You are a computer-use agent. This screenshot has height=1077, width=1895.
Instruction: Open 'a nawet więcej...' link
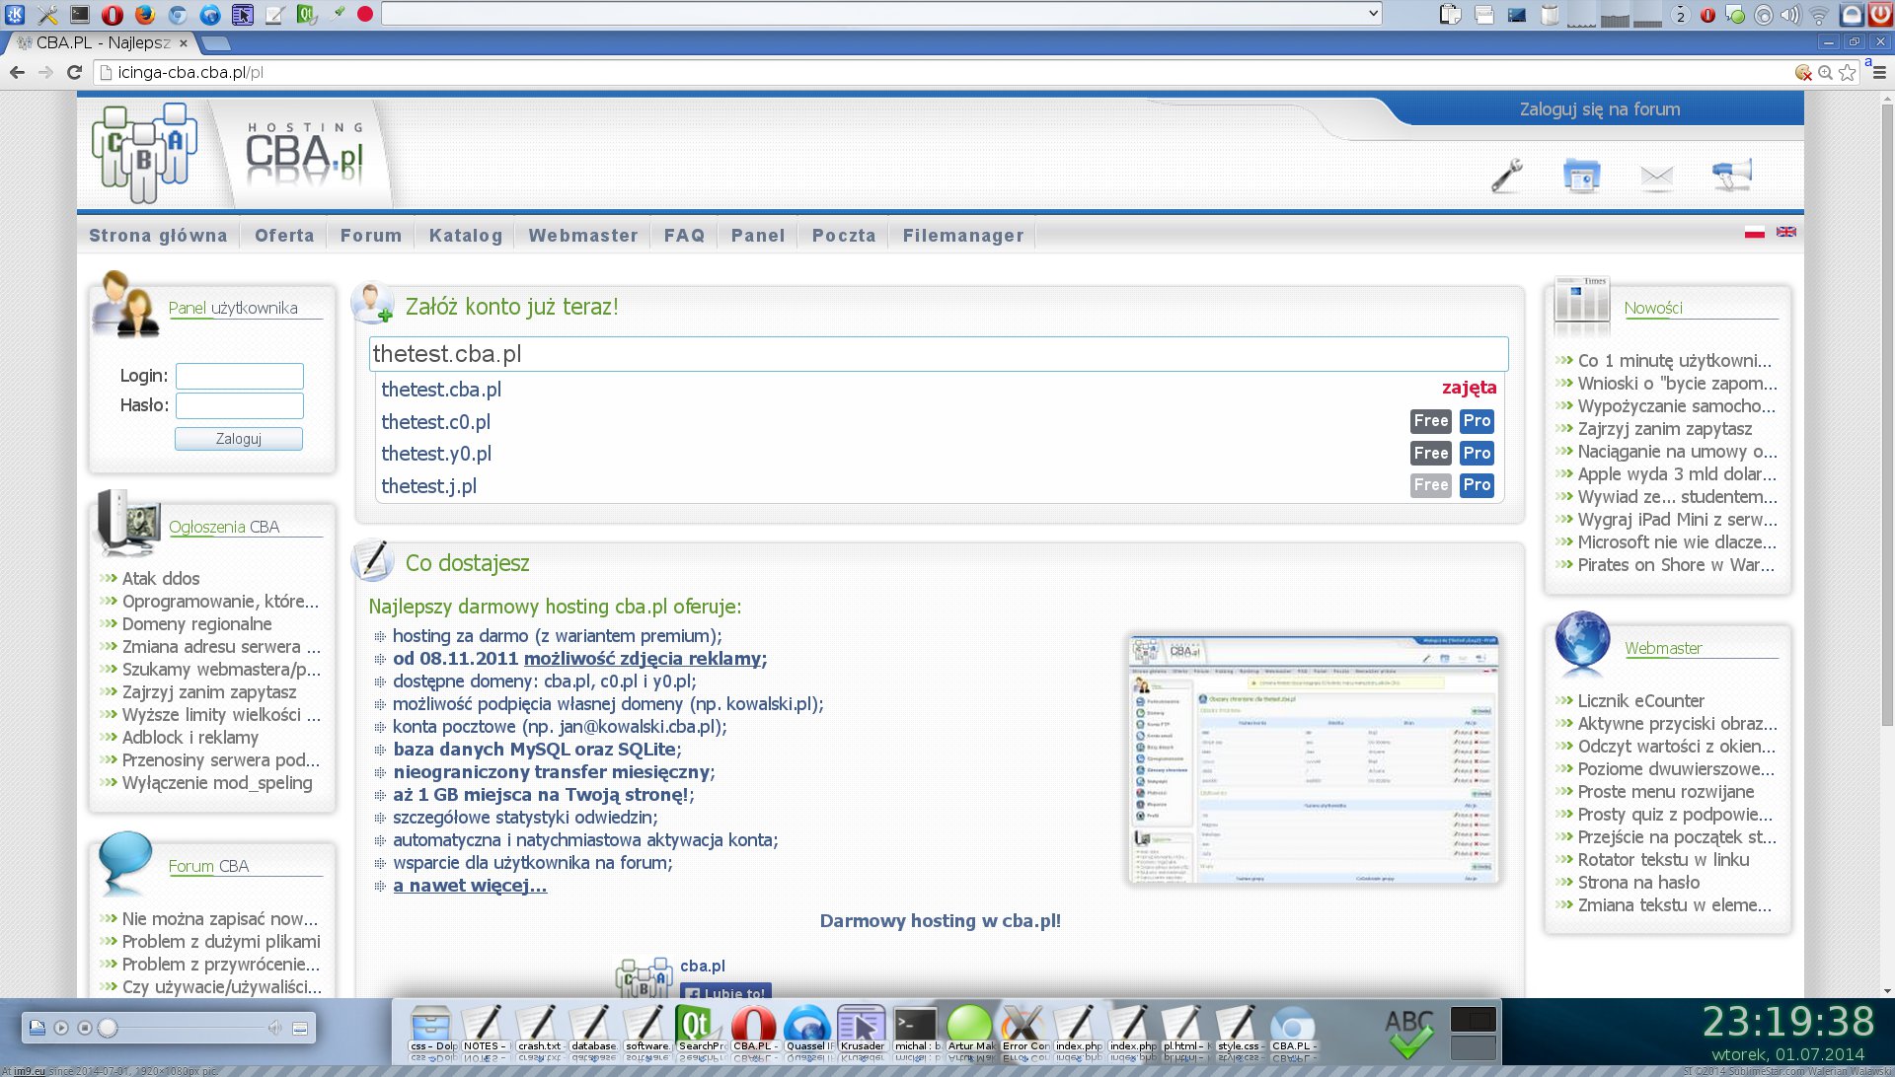(x=470, y=886)
